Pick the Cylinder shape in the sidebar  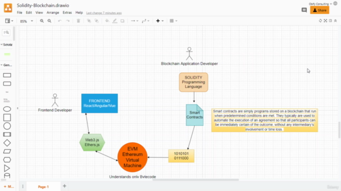(x=7, y=176)
